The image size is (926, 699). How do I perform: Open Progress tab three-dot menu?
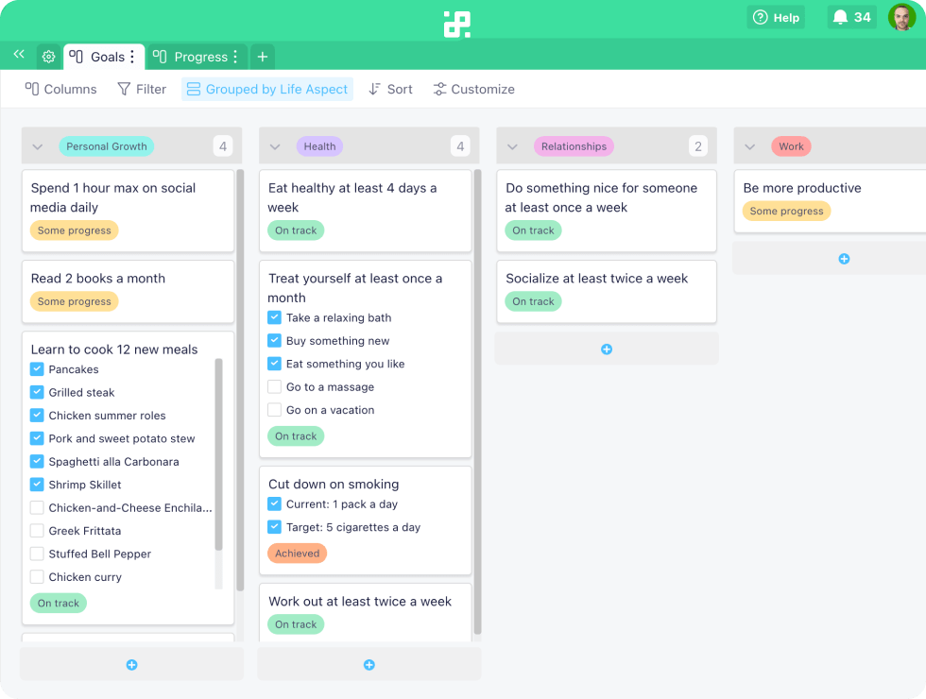[x=235, y=57]
